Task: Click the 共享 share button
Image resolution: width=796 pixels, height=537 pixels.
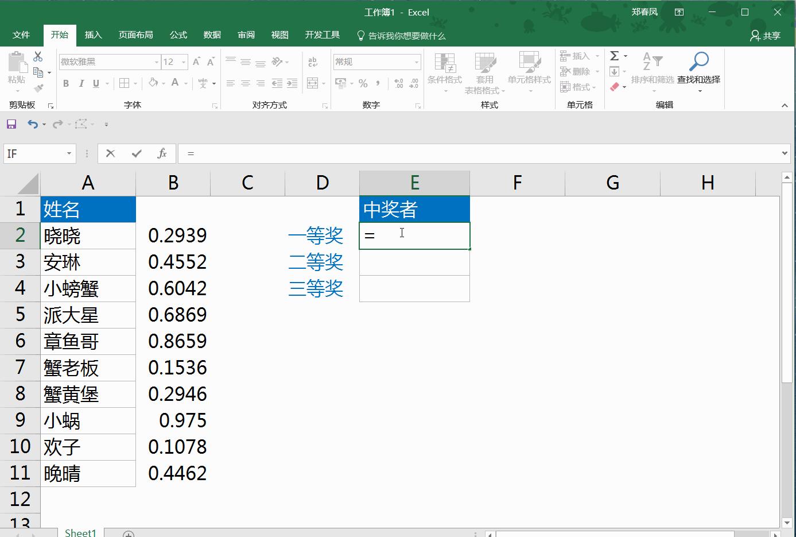Action: point(767,35)
